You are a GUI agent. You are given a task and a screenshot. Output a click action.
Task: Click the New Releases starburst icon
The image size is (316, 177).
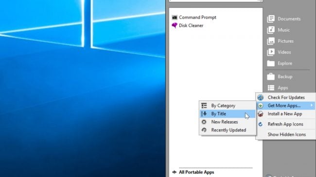click(204, 122)
